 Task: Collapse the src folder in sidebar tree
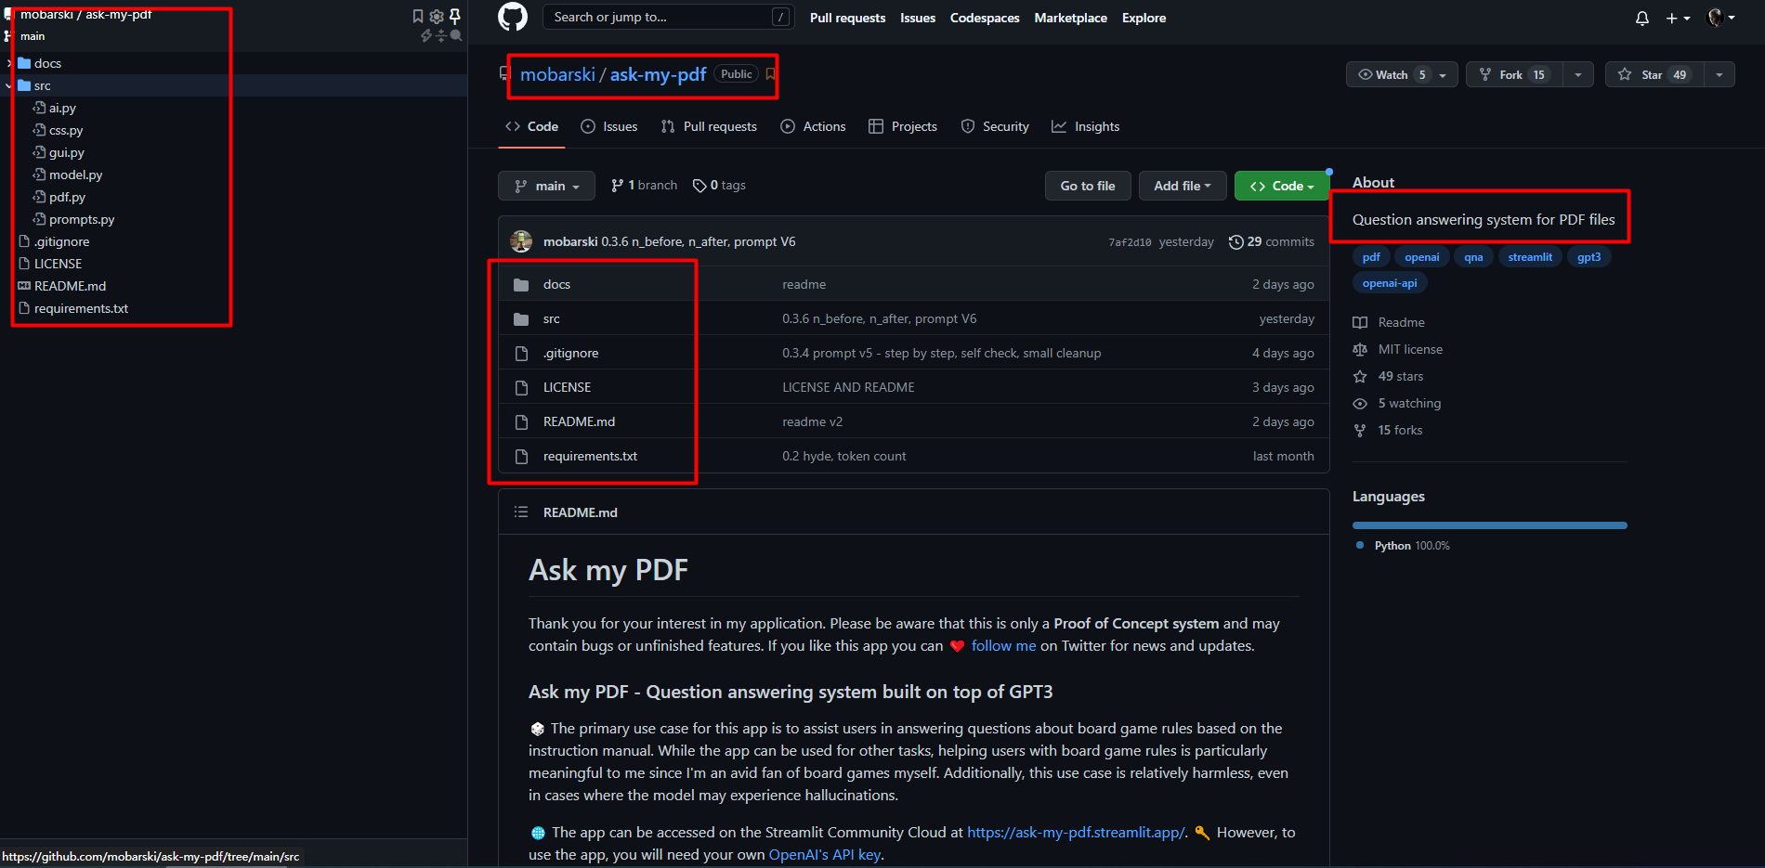pos(9,85)
